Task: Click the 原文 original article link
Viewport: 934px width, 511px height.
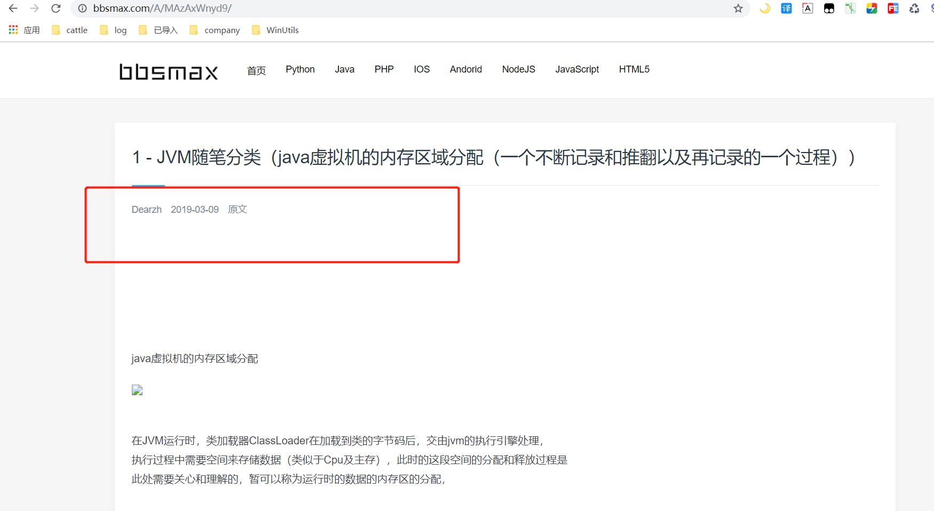Action: tap(238, 210)
